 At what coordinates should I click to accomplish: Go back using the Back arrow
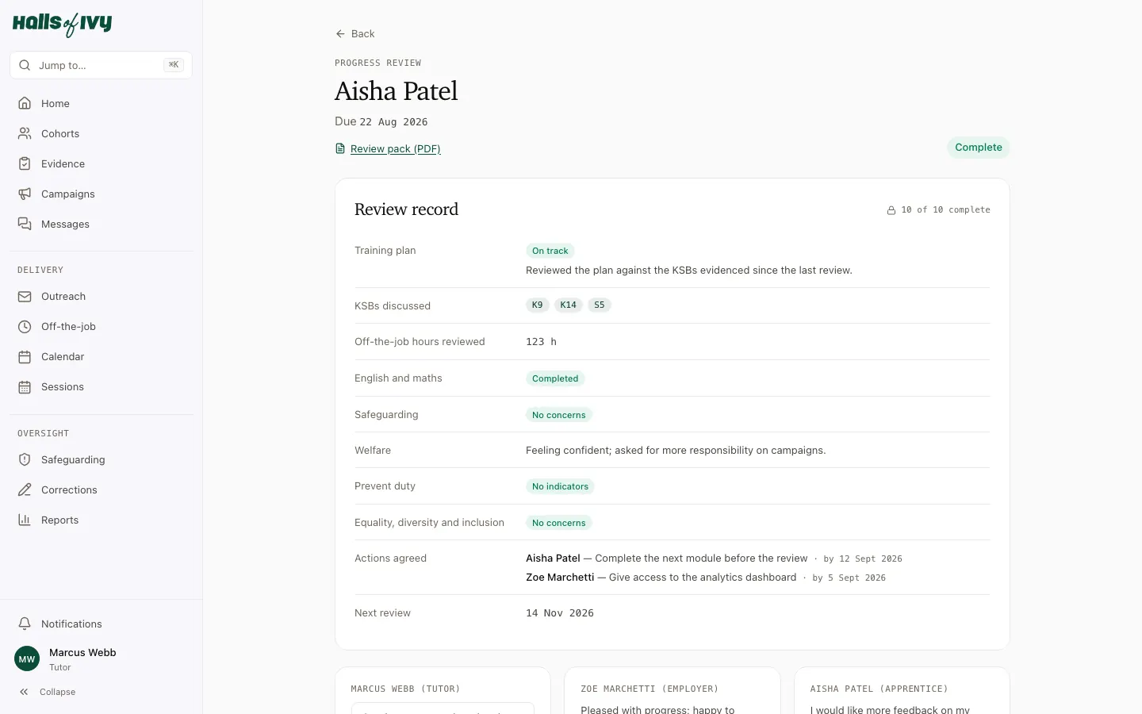coord(354,33)
